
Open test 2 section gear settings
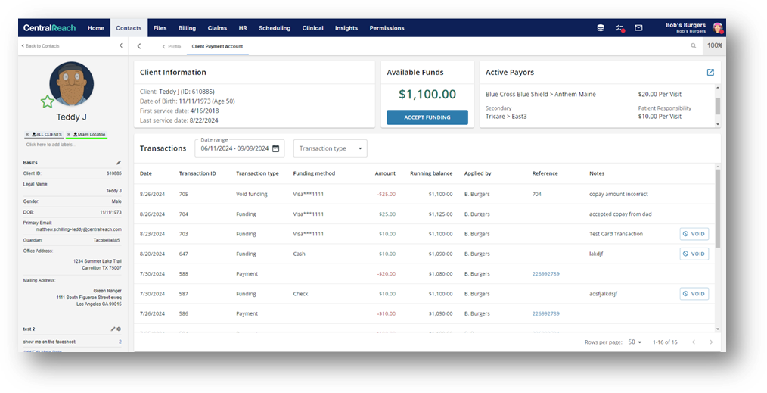(x=119, y=329)
